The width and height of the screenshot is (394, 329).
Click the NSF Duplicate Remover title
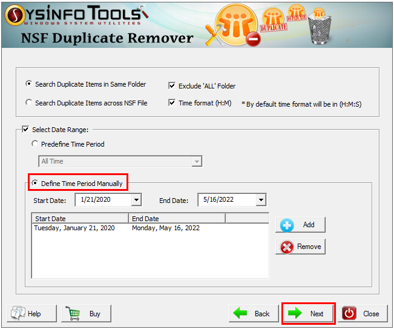[107, 38]
